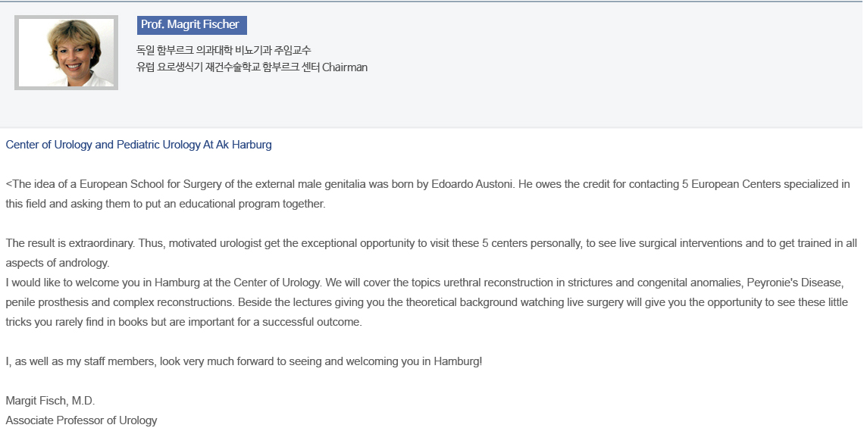The height and width of the screenshot is (428, 864).
Task: Select the Korean line ending in 주임교수
Action: click(224, 50)
